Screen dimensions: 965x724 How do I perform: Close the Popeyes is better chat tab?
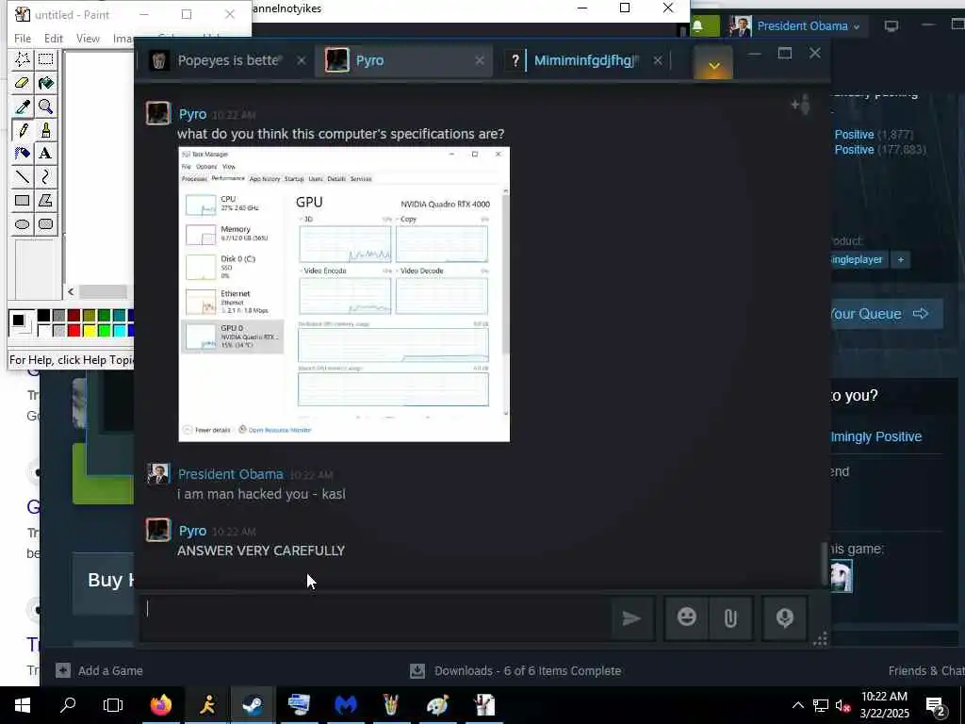tap(301, 60)
